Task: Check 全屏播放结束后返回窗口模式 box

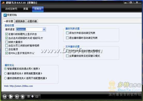Action: click(x=67, y=56)
